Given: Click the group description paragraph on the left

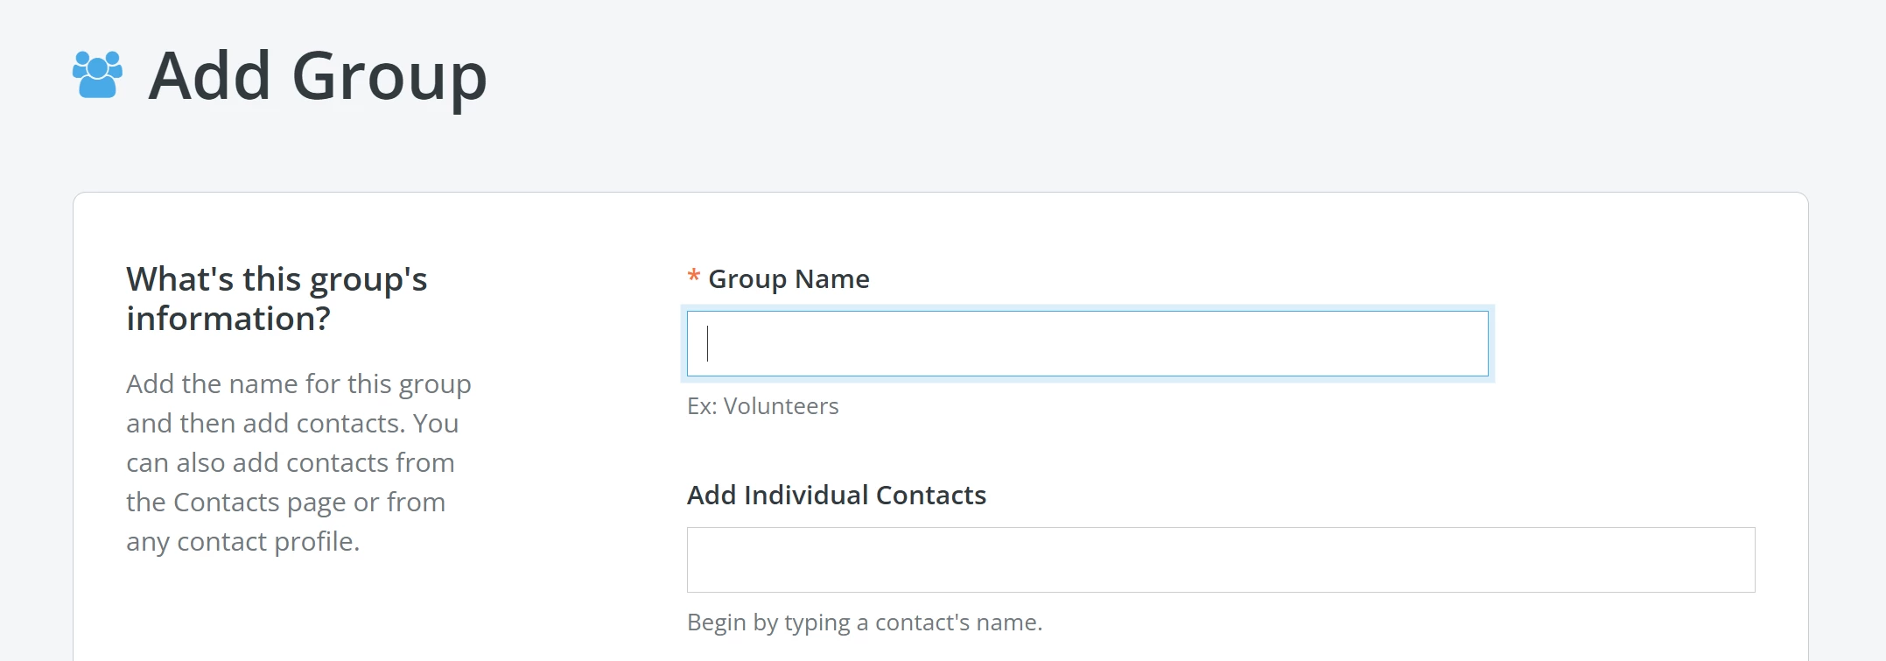Looking at the screenshot, I should [x=298, y=462].
